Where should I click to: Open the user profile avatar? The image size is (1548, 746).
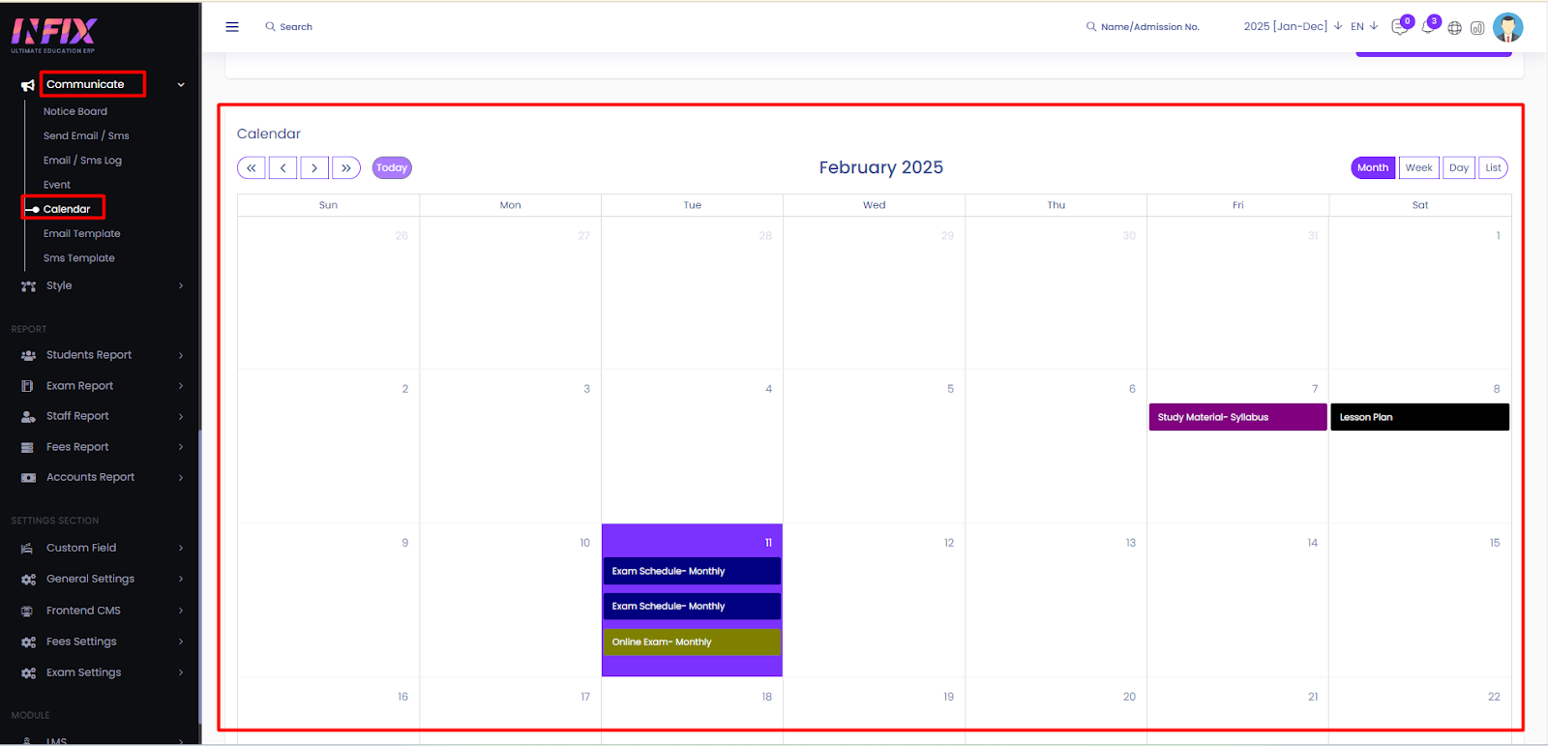[1507, 27]
